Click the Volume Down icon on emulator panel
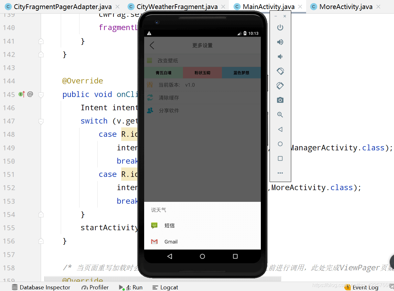 [280, 56]
